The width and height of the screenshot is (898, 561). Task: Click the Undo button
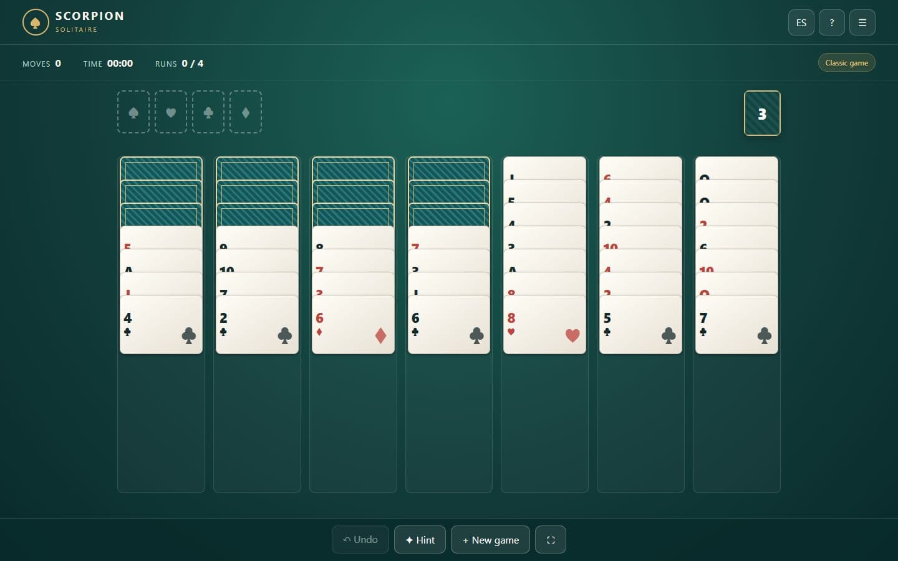(360, 540)
